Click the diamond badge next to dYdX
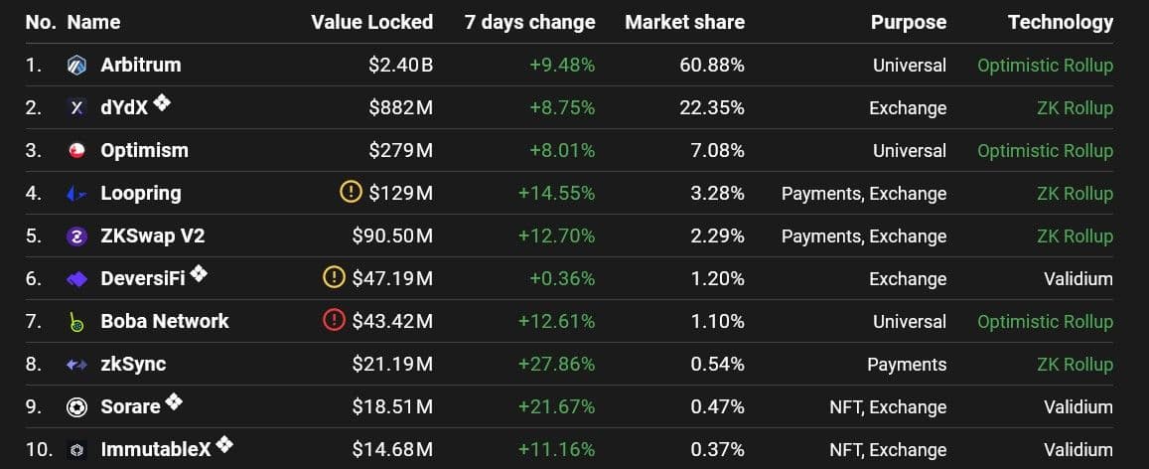 click(x=162, y=103)
